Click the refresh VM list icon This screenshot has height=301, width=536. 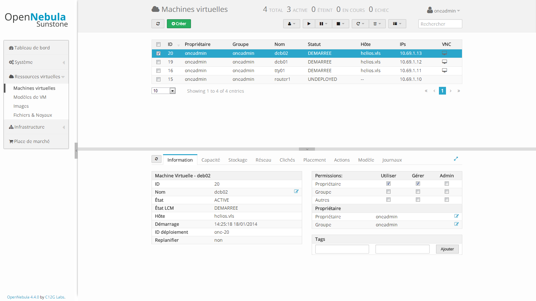pyautogui.click(x=158, y=24)
